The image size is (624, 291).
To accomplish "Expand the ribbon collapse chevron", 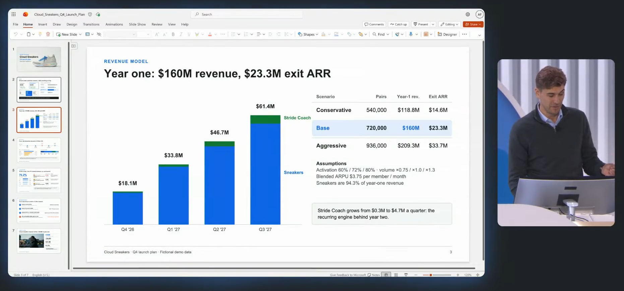I will (x=480, y=35).
